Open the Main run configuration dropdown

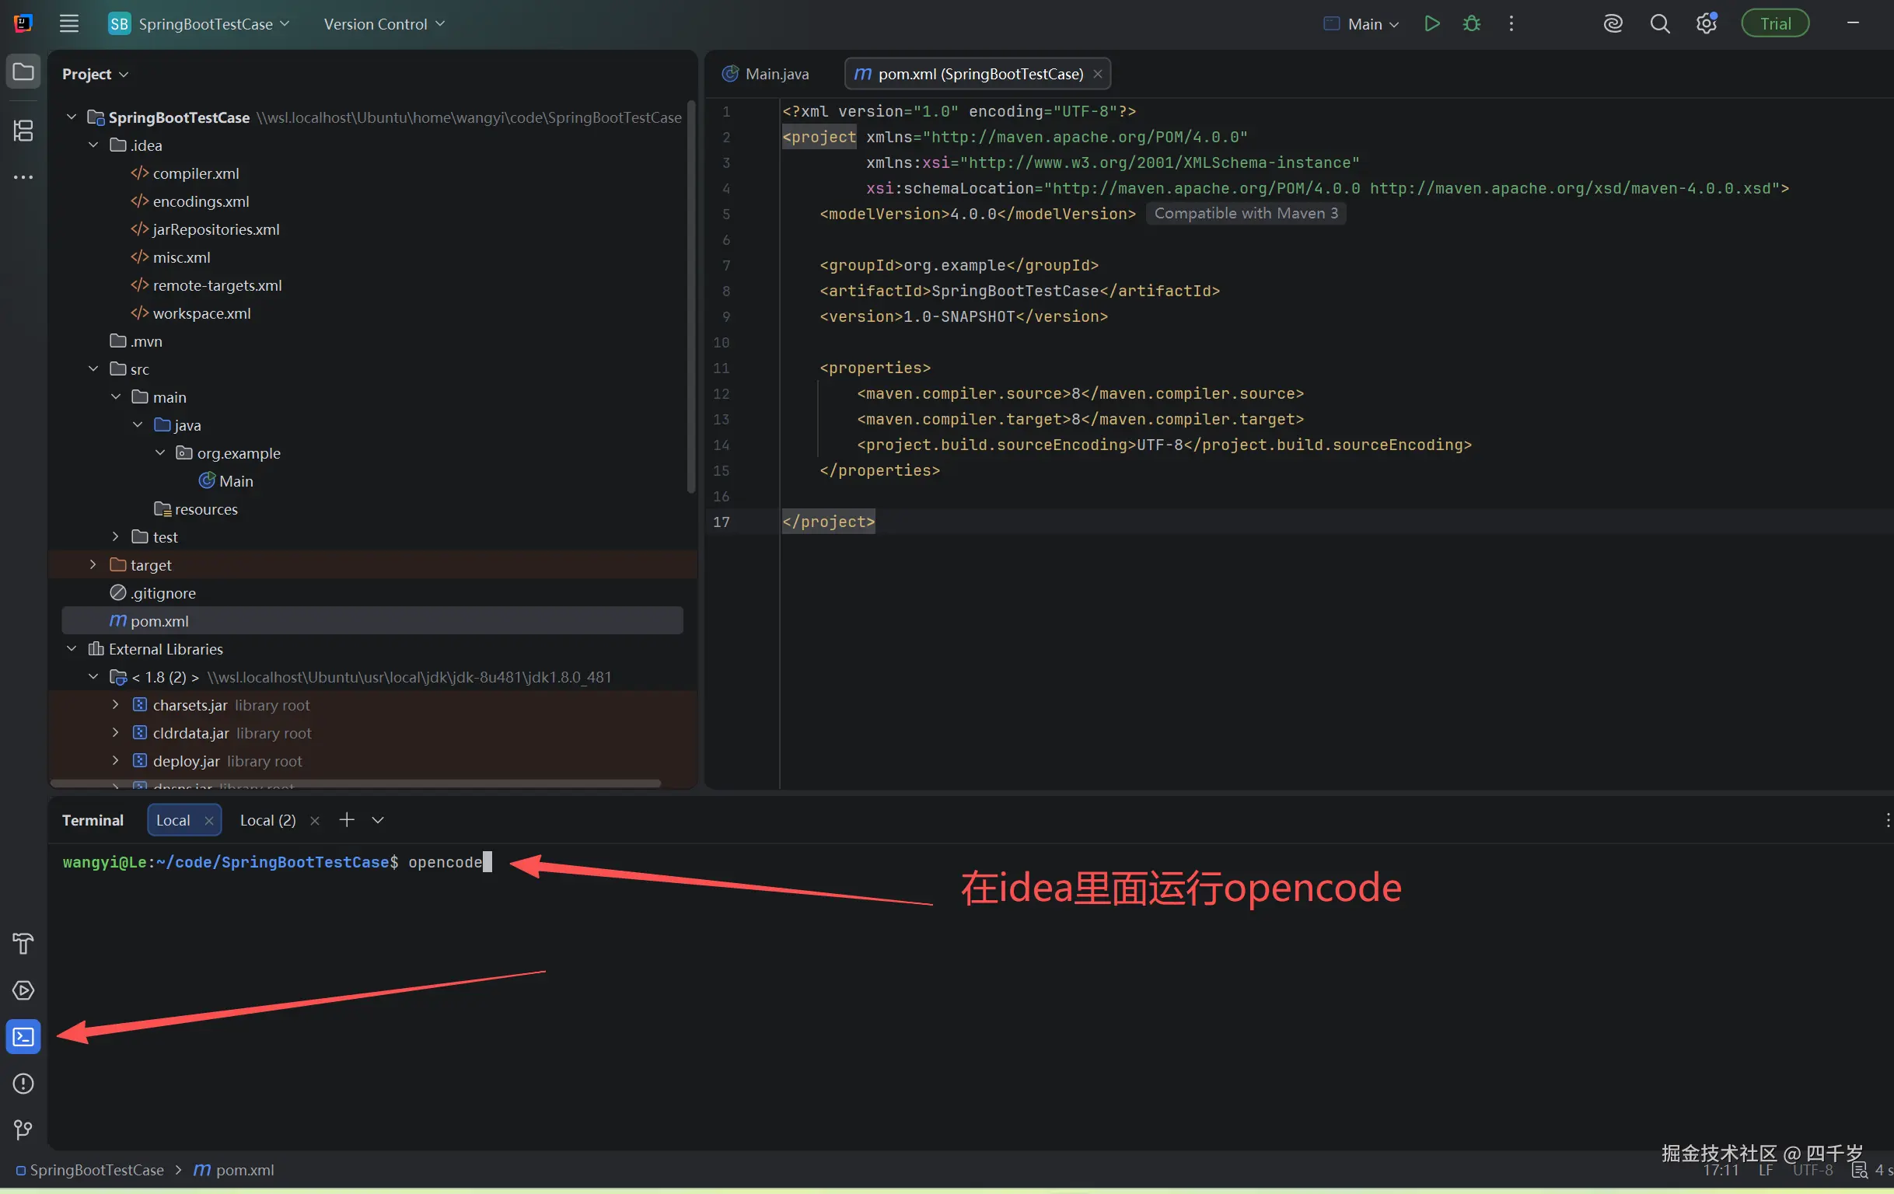click(x=1361, y=23)
